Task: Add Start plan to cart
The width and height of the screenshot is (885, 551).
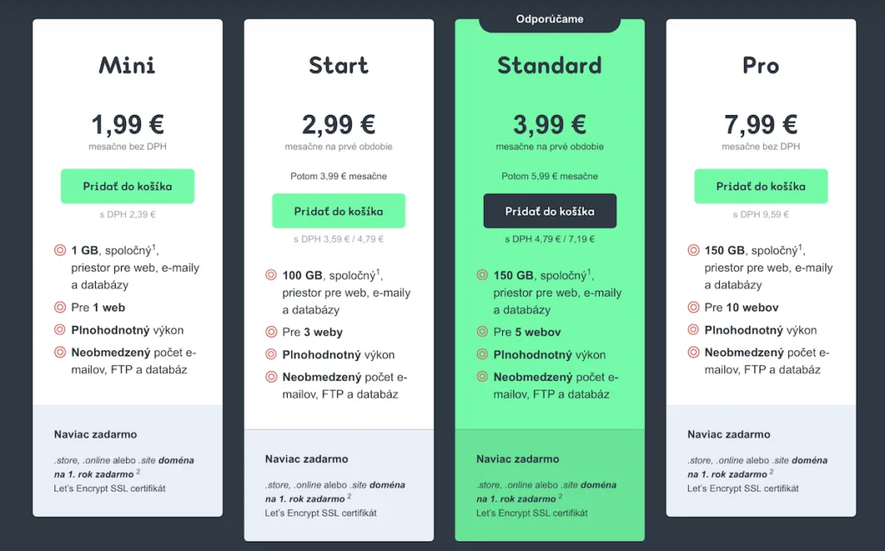Action: pyautogui.click(x=339, y=211)
